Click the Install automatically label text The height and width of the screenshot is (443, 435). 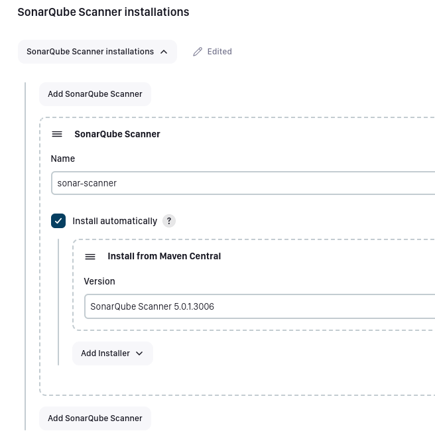coord(115,221)
